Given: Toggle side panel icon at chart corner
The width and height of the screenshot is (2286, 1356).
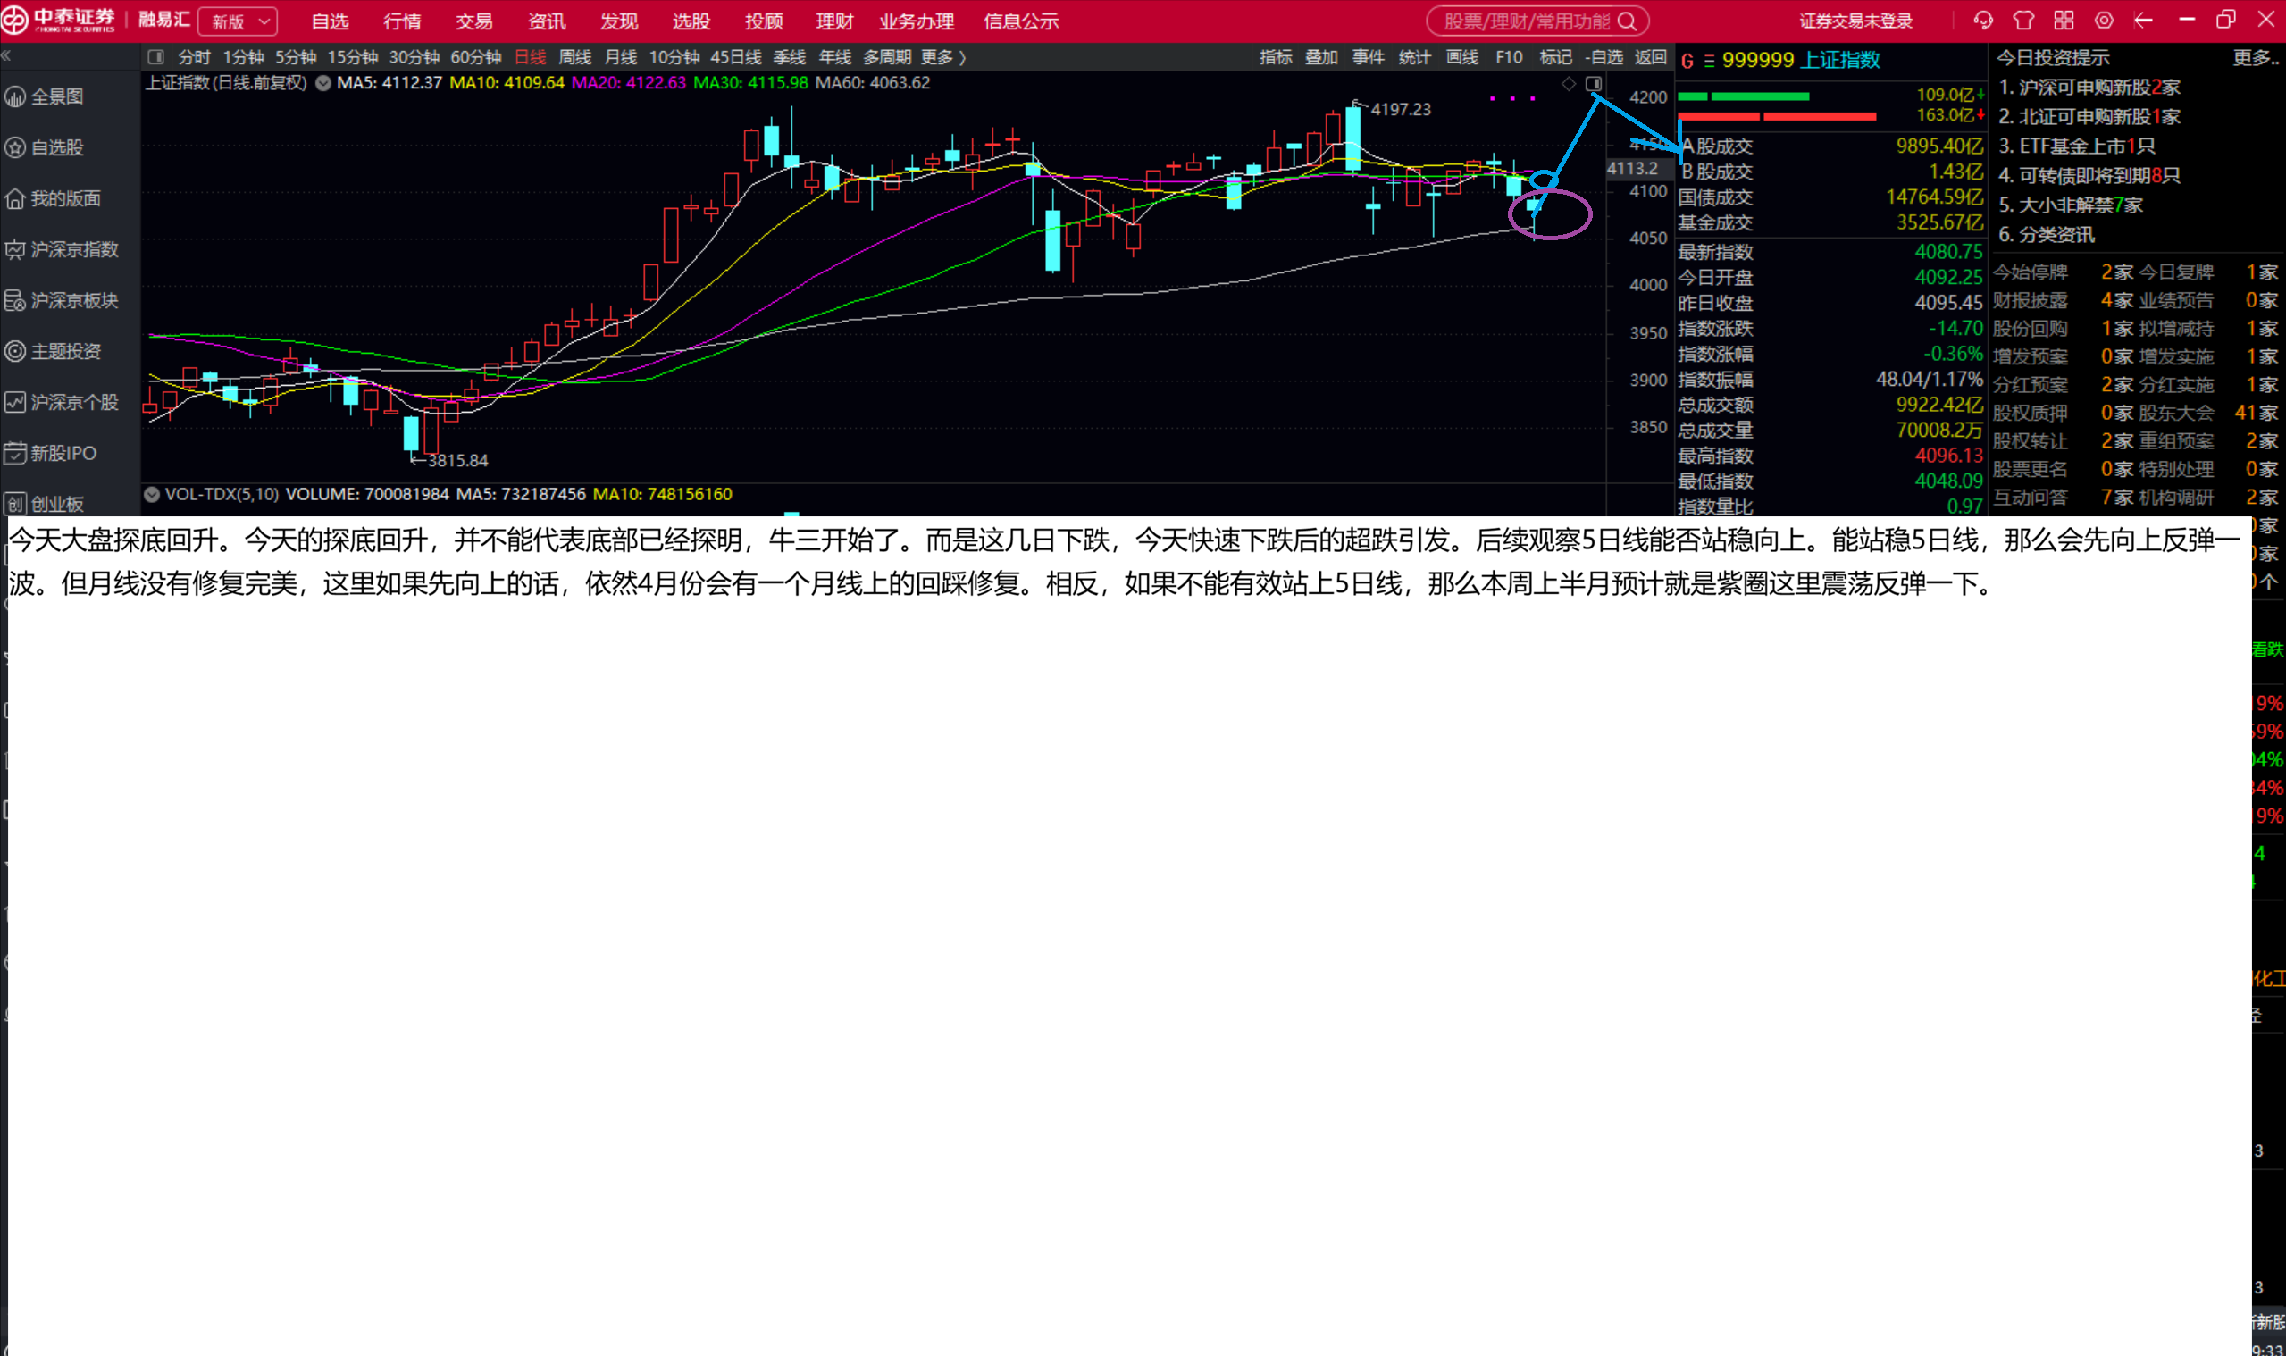Looking at the screenshot, I should [1594, 84].
